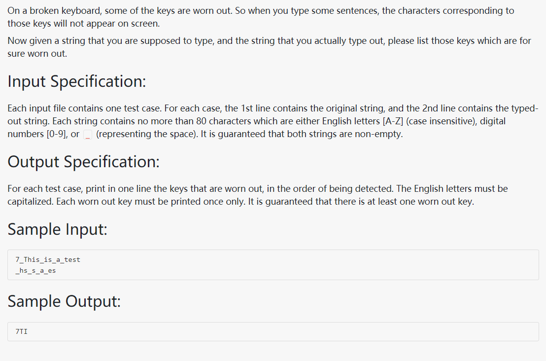The height and width of the screenshot is (361, 546).
Task: Click the Sample Input heading
Action: [58, 230]
